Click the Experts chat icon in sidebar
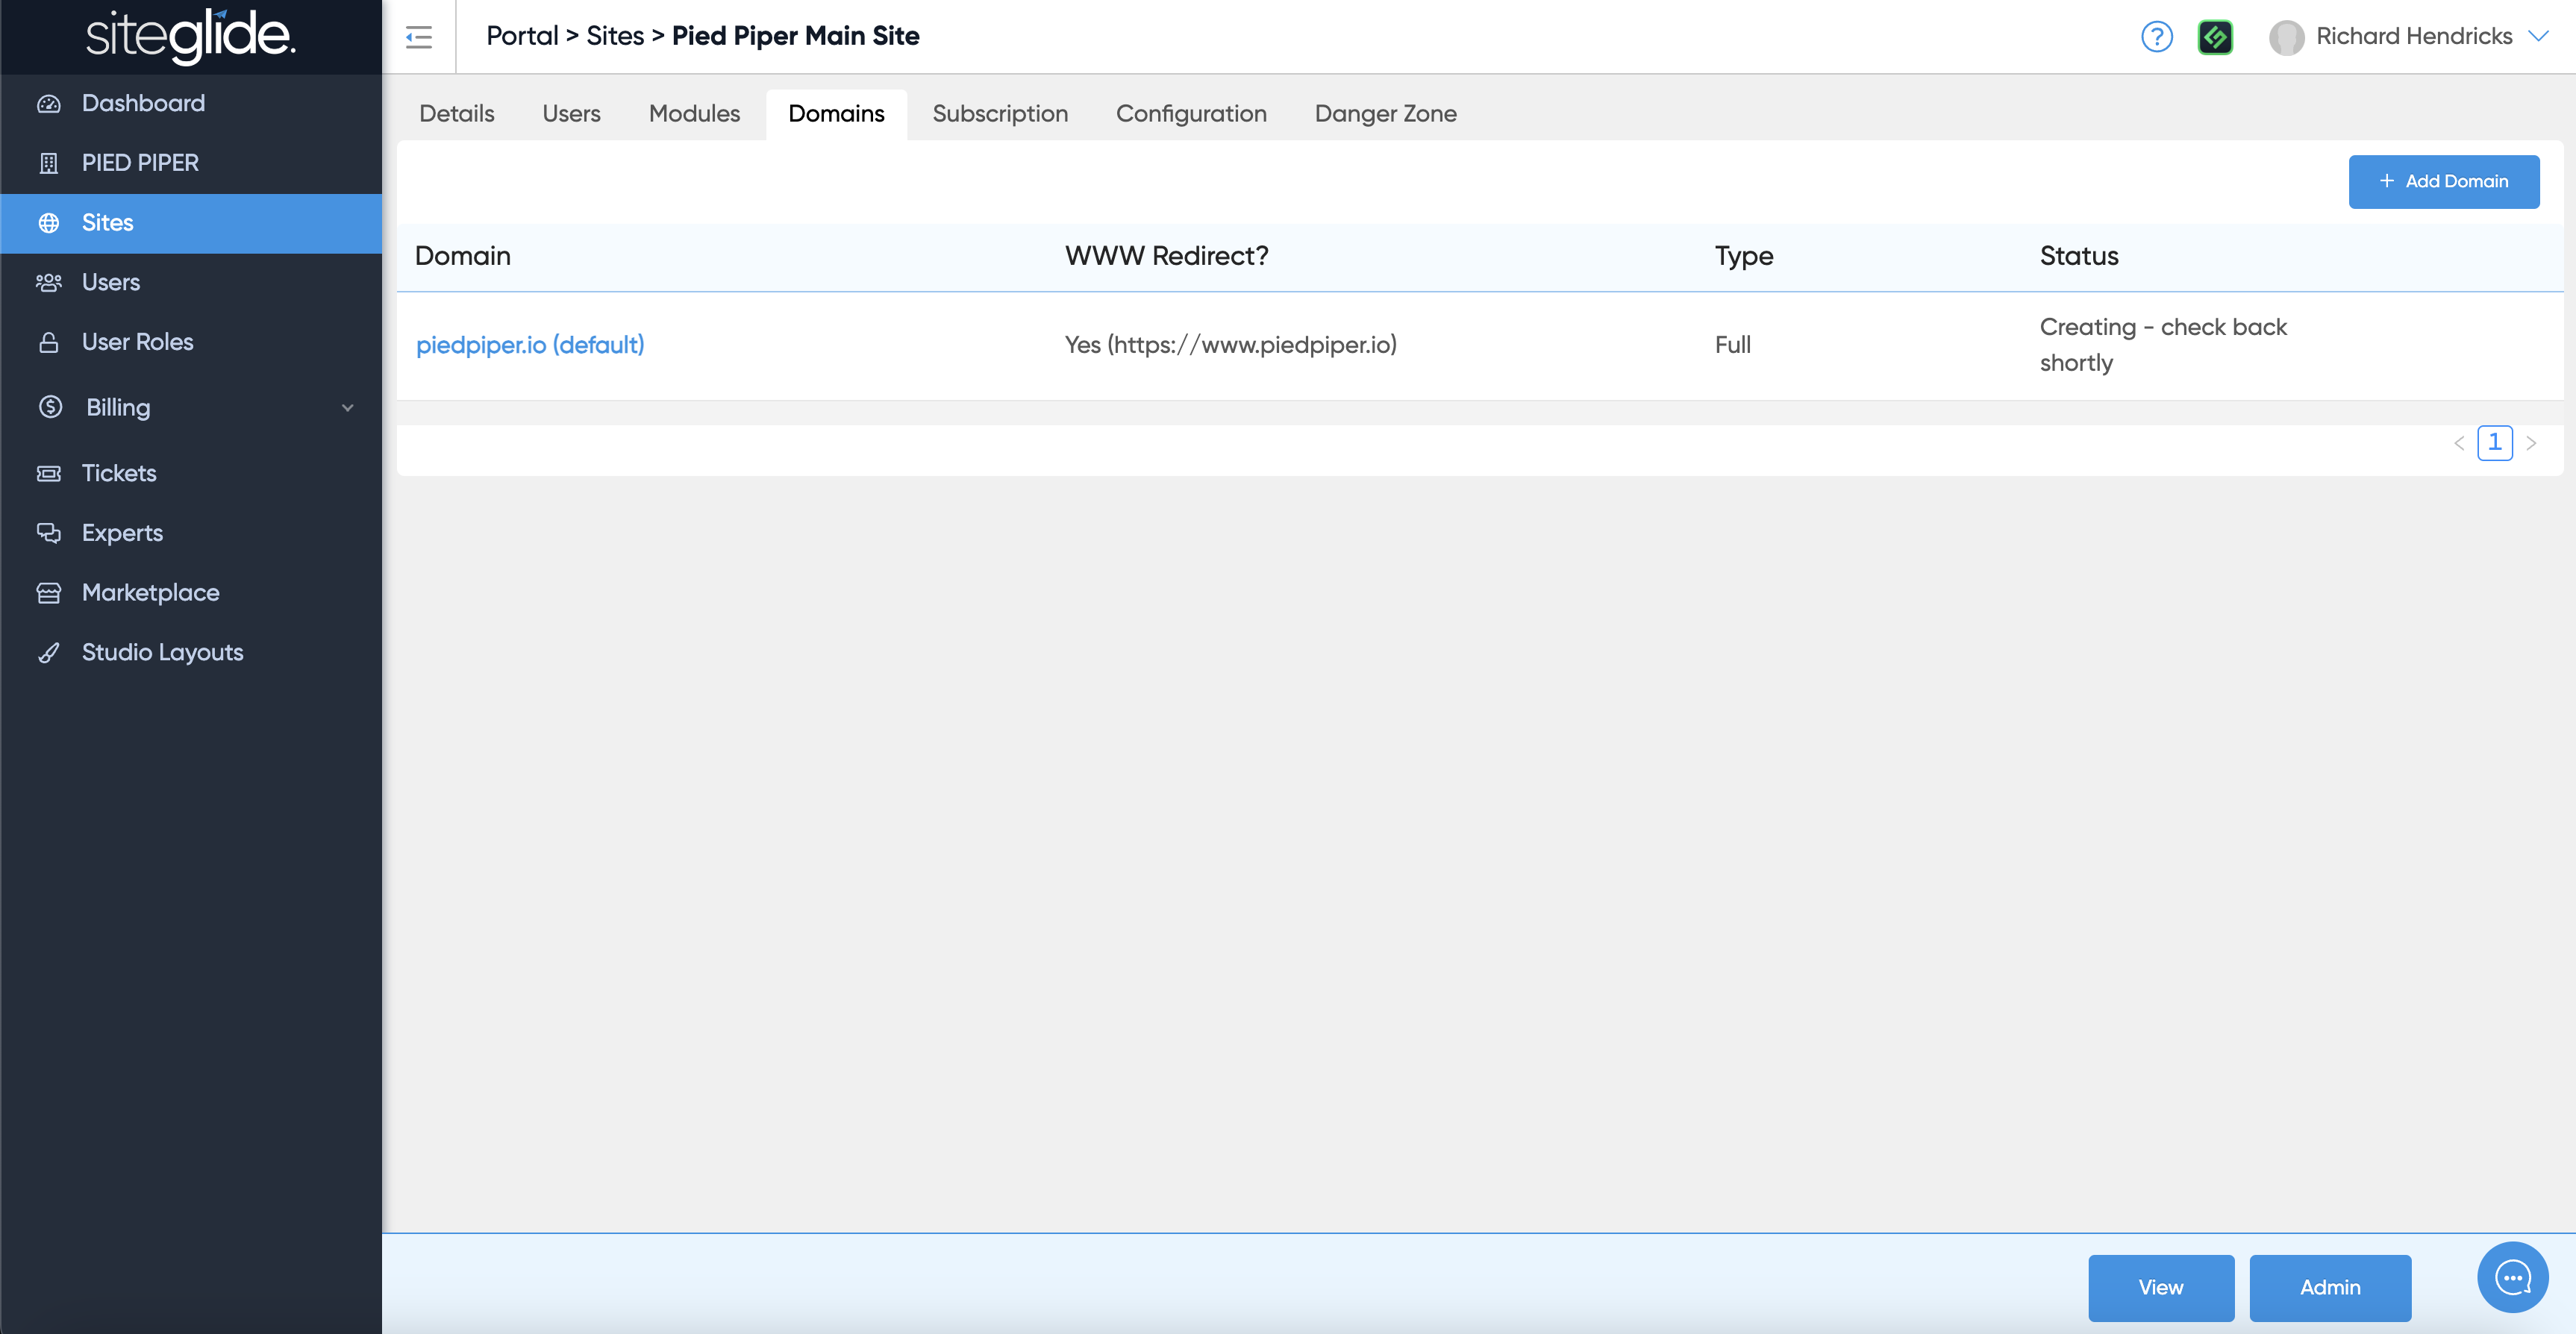 (x=48, y=533)
